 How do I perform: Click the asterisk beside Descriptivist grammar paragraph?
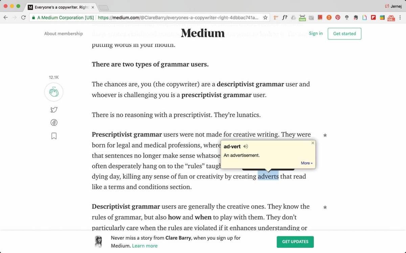[325, 208]
